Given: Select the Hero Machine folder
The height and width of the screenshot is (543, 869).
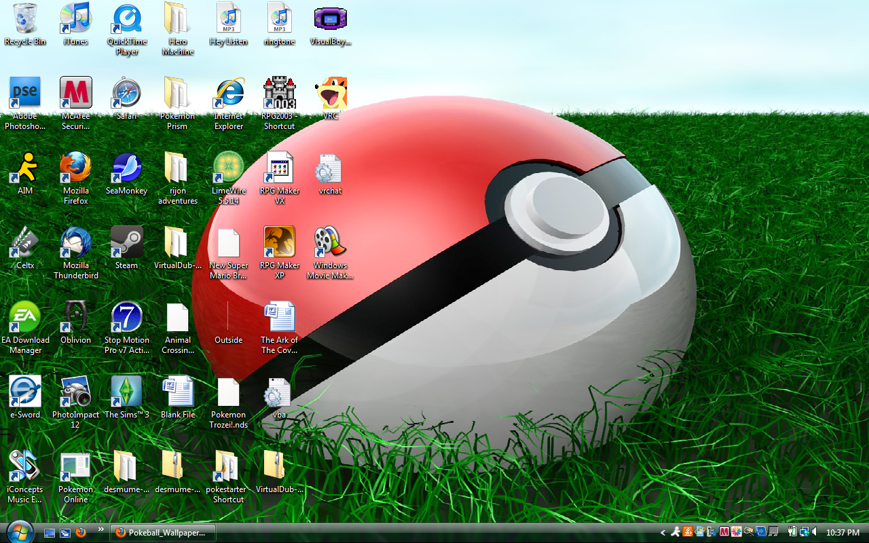Looking at the screenshot, I should 177,29.
